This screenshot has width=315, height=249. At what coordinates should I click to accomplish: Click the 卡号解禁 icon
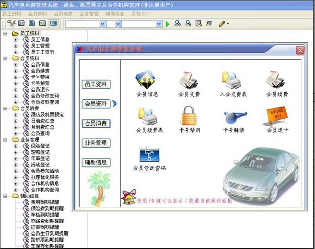pyautogui.click(x=234, y=118)
